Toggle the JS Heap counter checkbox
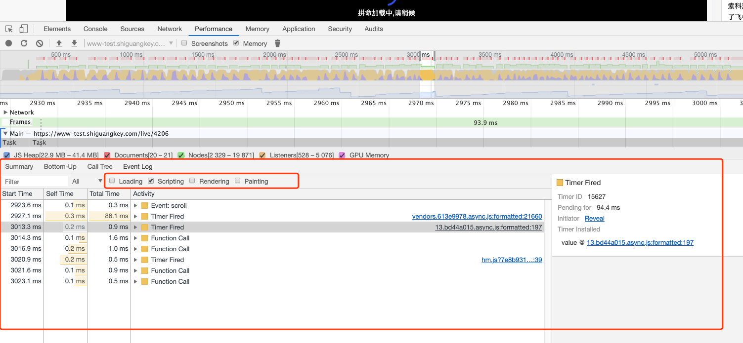This screenshot has height=343, width=743. 7,155
